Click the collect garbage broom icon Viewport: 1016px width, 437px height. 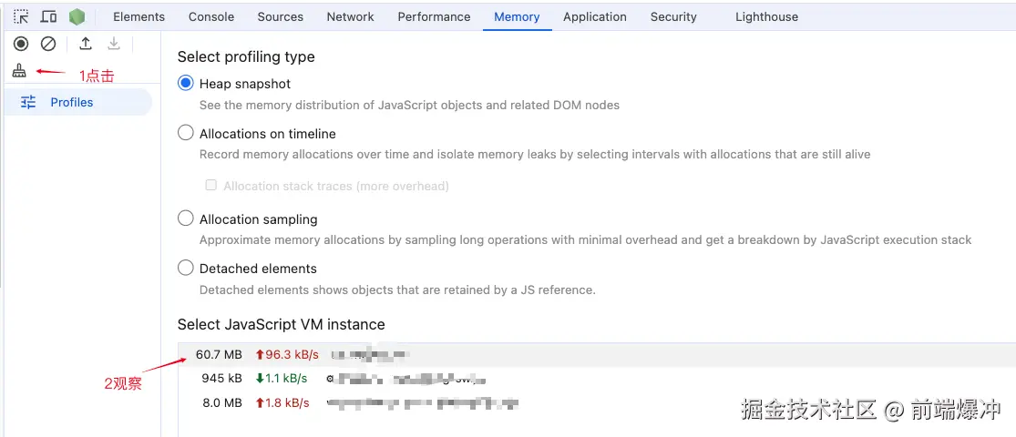click(19, 71)
